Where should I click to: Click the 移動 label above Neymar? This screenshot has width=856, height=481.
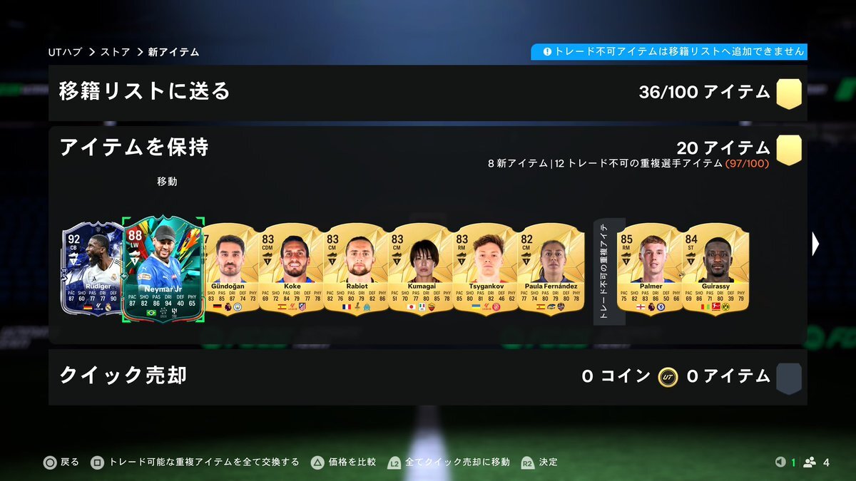[167, 182]
